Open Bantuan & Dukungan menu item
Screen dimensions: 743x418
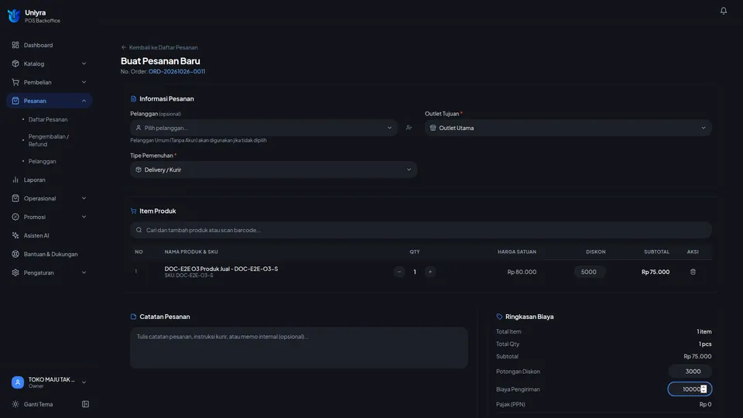click(x=50, y=254)
